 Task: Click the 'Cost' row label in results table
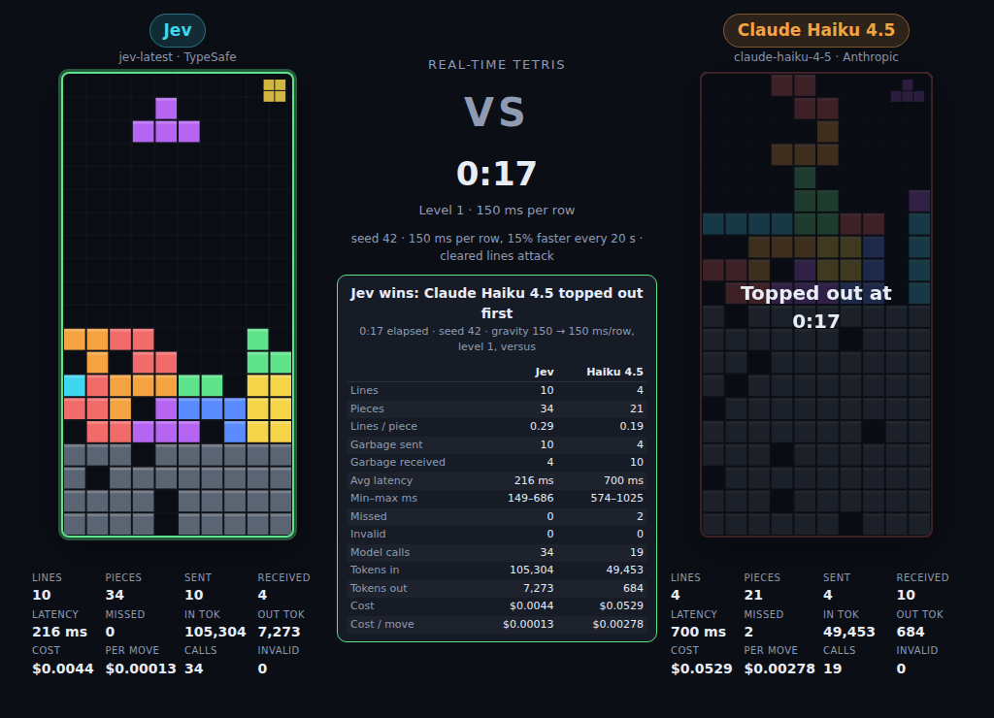362,605
